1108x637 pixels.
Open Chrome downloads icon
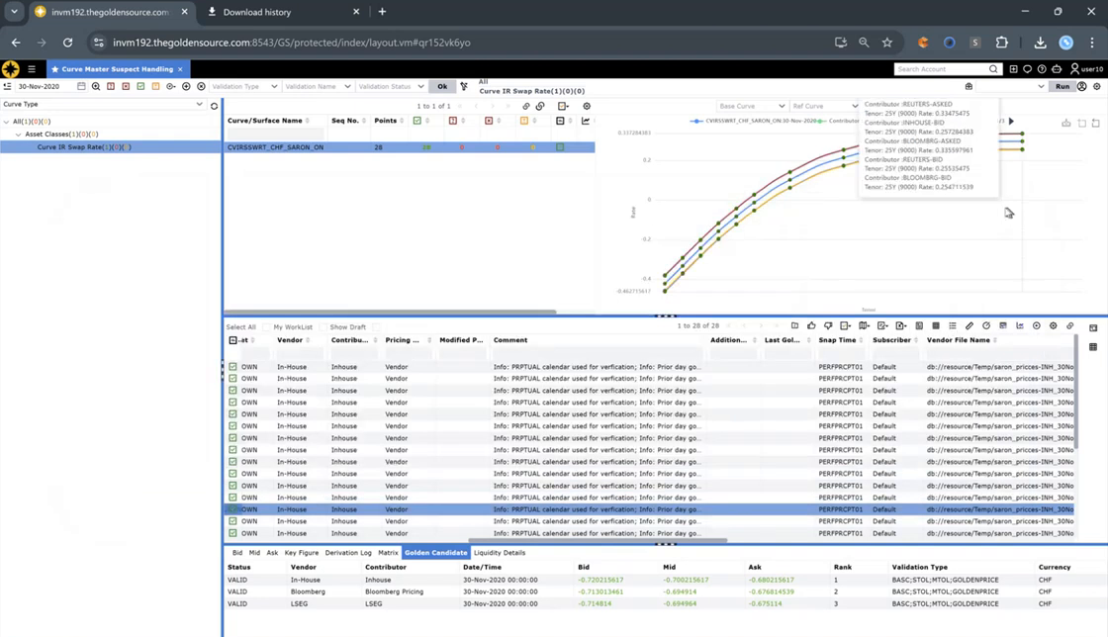[1040, 43]
